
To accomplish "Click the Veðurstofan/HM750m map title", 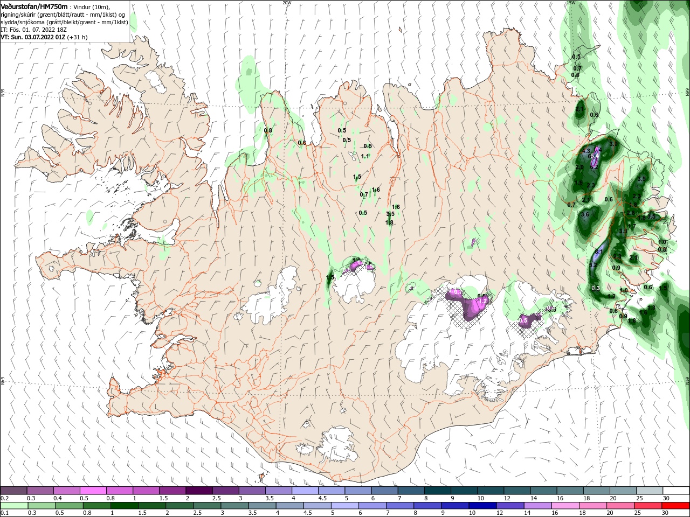I will point(34,6).
